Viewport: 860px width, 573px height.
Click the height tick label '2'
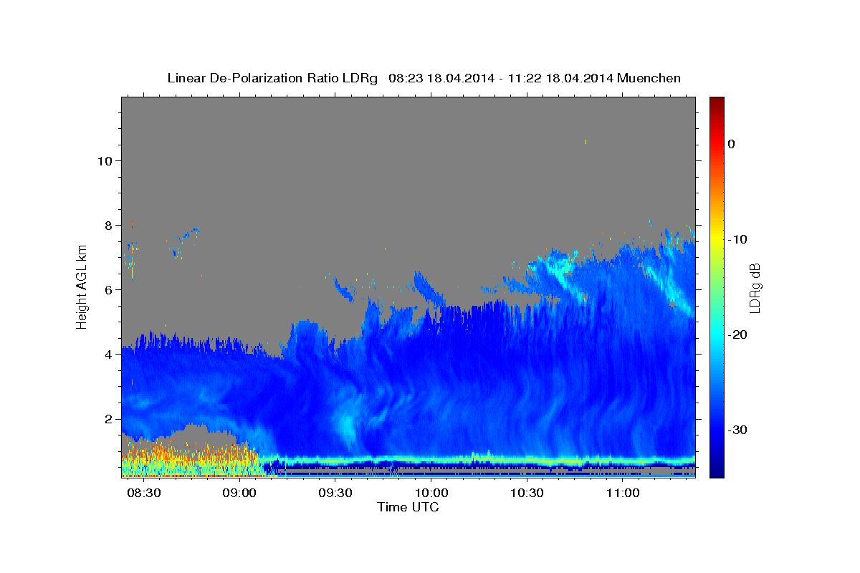(x=108, y=418)
